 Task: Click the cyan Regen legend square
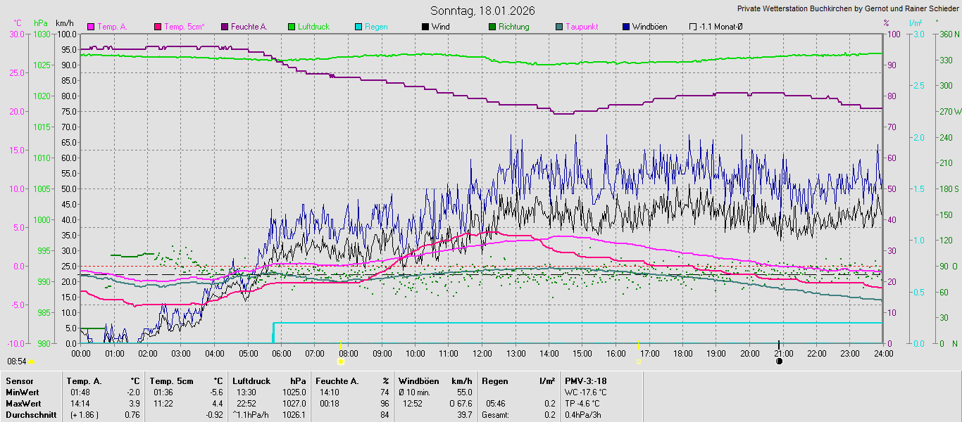point(358,27)
